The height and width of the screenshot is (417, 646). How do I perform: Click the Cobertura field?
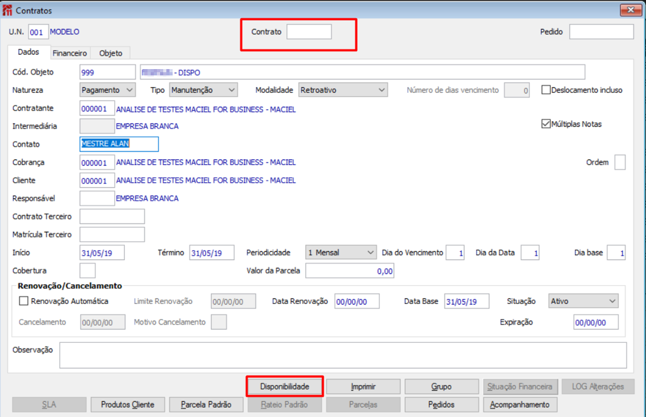tap(87, 271)
